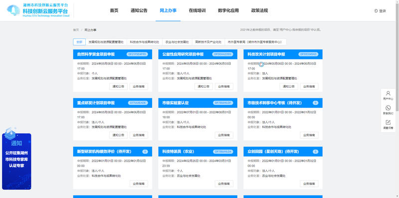The image size is (399, 198).
Task: Click the 2021年之前申报的项目 notice text
Action: point(281,30)
